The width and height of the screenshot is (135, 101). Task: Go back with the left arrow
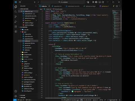(35, 2)
